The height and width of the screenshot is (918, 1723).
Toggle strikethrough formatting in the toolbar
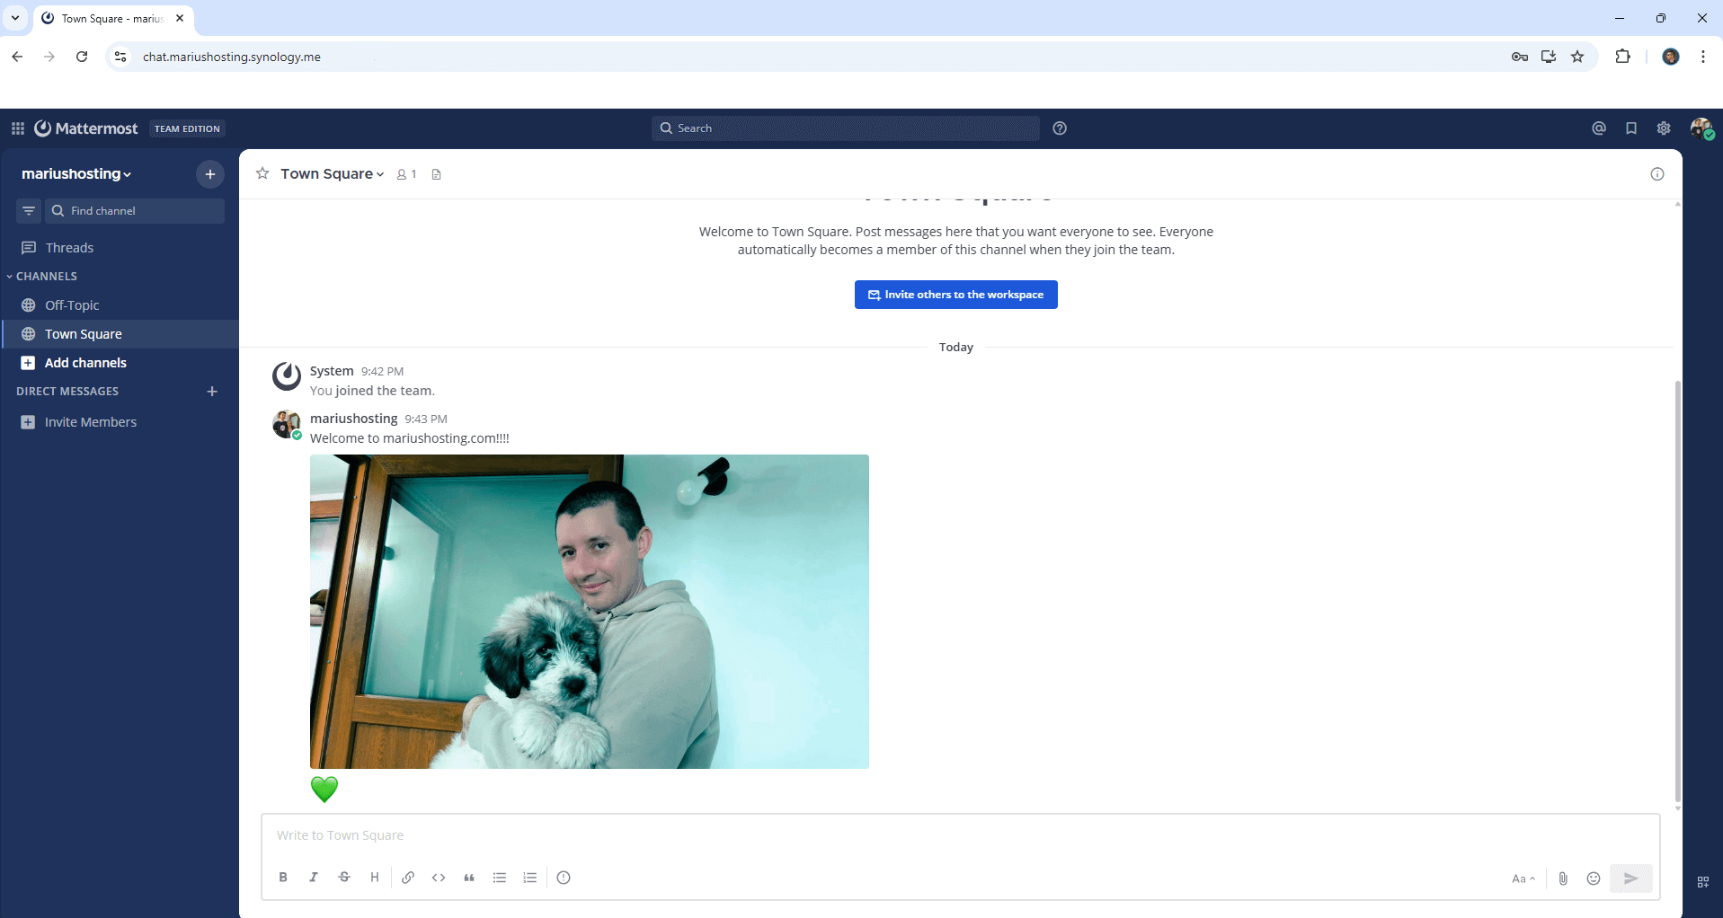(344, 878)
